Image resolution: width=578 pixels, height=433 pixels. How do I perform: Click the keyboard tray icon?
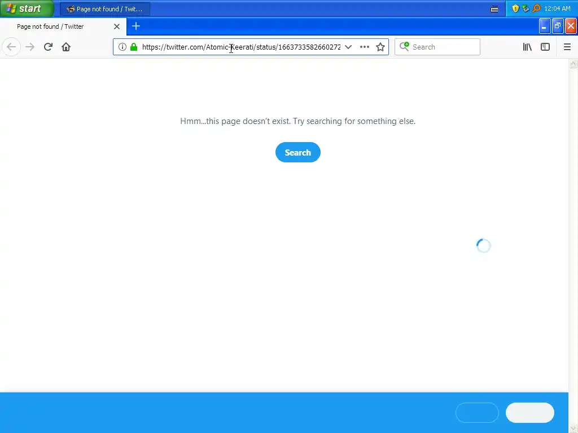(x=494, y=9)
